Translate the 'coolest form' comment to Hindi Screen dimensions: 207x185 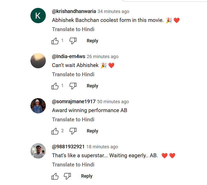click(73, 29)
